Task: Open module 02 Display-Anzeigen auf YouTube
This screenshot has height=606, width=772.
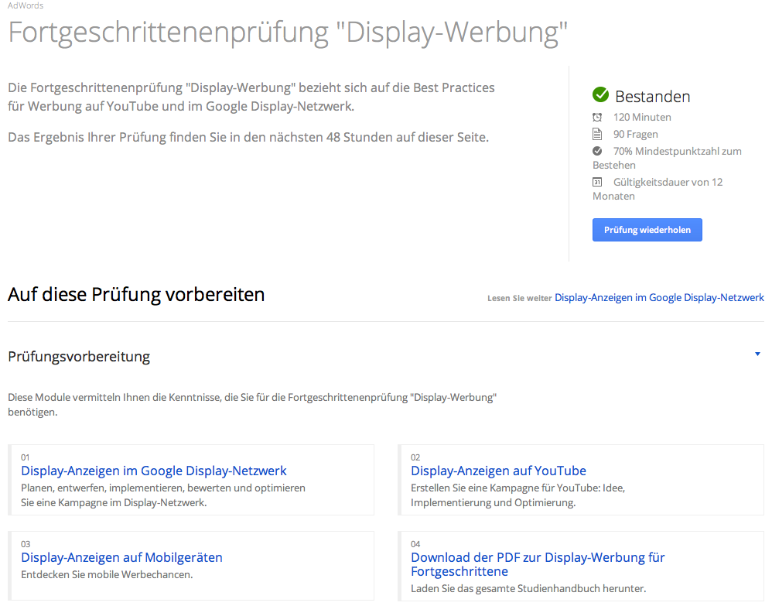Action: click(498, 471)
